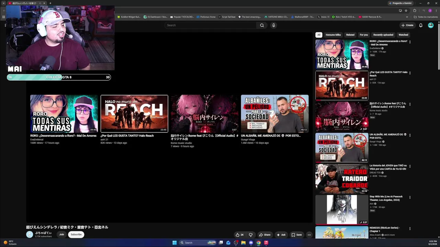Click the weather widget showing 25°C

pyautogui.click(x=10, y=243)
